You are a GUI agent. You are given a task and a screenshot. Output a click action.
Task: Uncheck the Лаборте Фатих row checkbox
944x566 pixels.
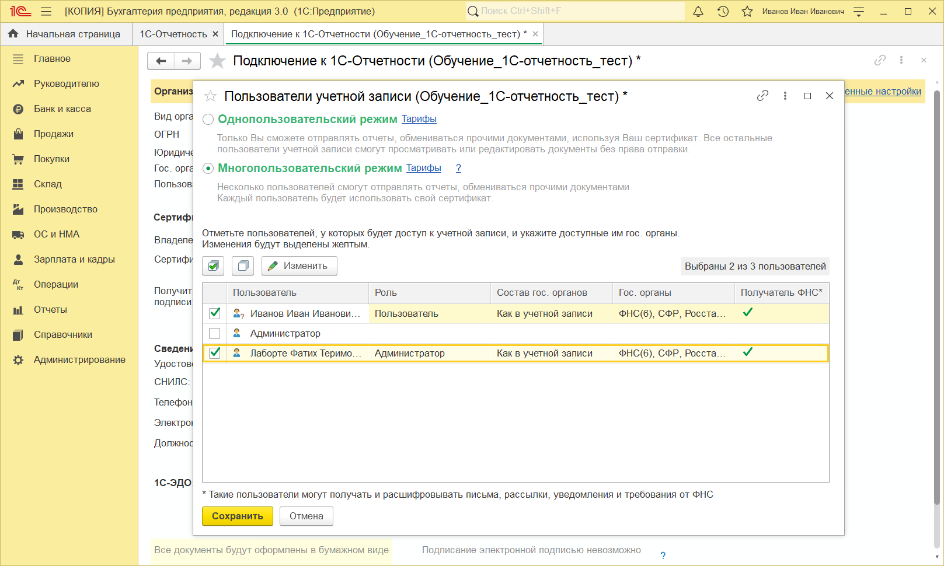215,353
